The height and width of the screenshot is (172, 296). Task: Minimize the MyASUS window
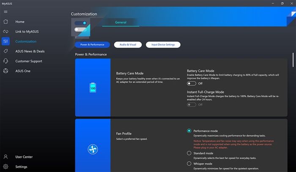(273, 3)
